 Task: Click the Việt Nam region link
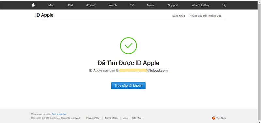(221, 118)
